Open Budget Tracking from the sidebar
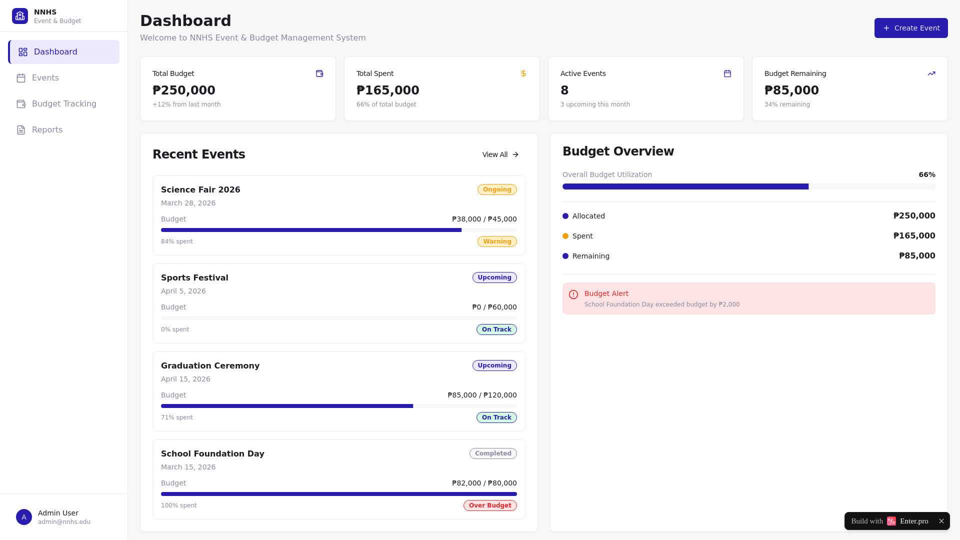 click(64, 104)
